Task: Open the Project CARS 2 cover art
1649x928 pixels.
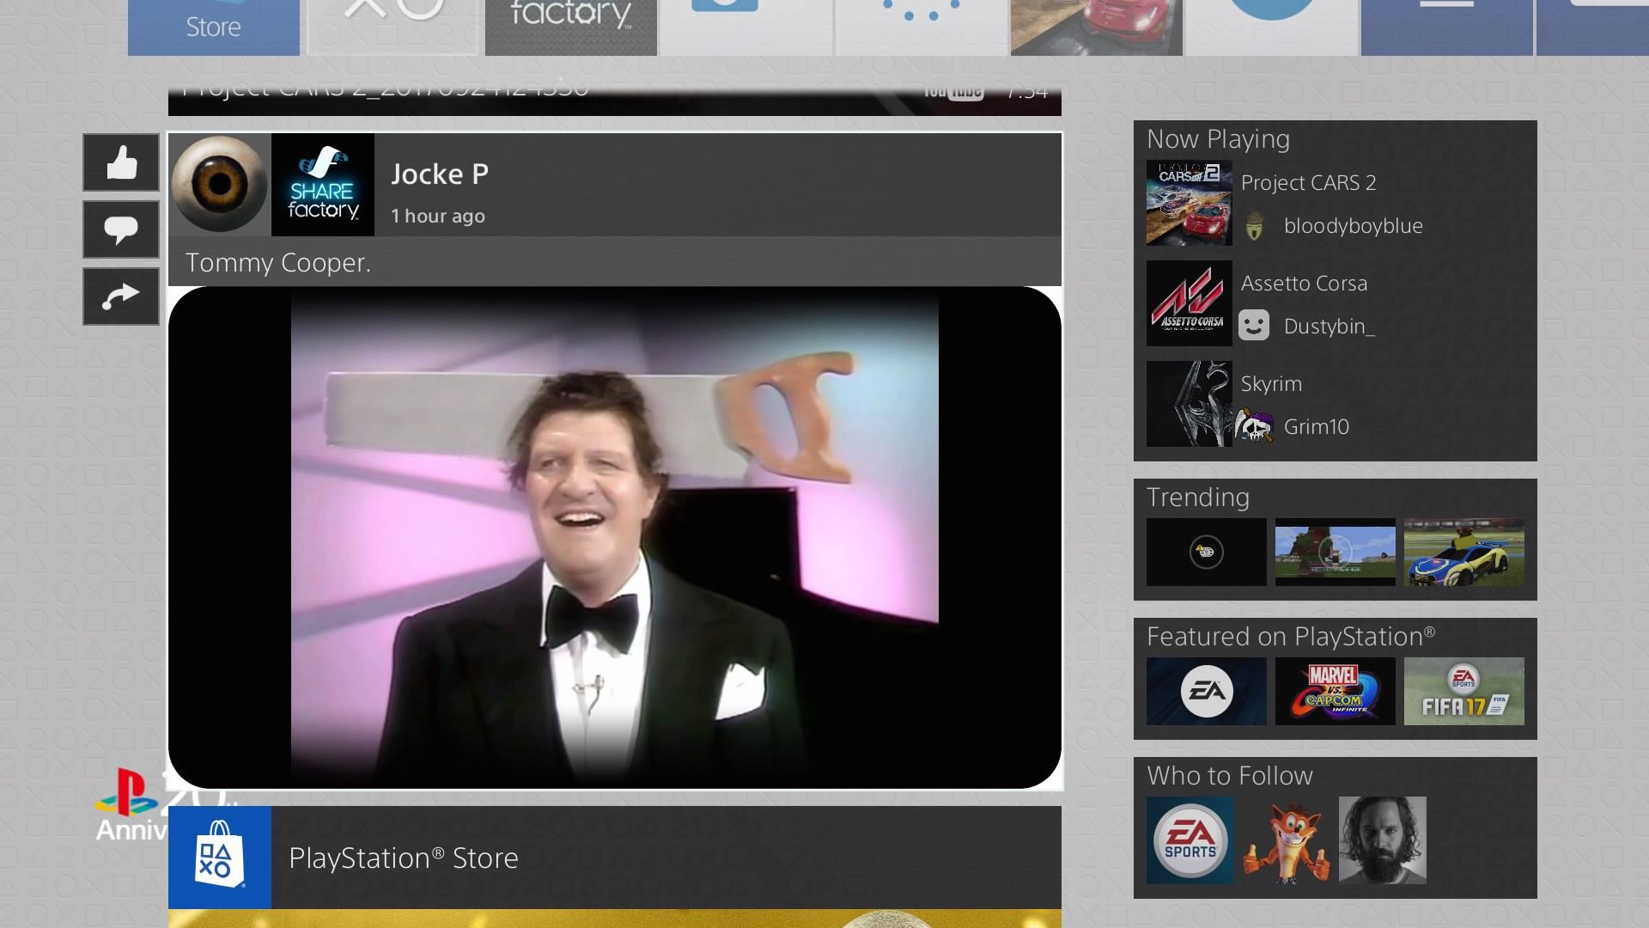Action: pyautogui.click(x=1189, y=203)
